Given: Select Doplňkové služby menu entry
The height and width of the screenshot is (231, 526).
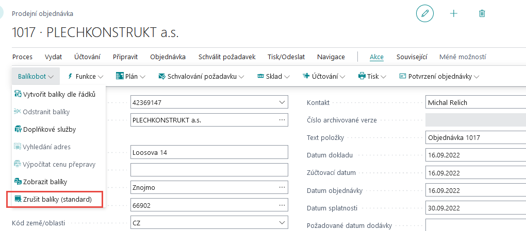Looking at the screenshot, I should pos(59,129).
